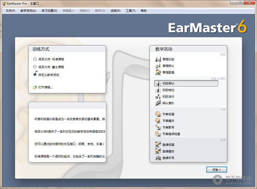Select the 节奏错误检查 rhythm error detection icon
This screenshot has height=189, width=257.
158,134
